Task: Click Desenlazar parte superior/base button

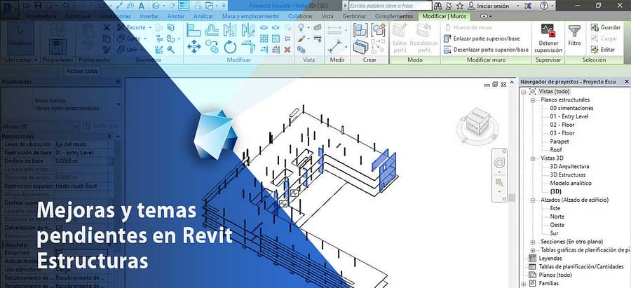Action: point(486,50)
